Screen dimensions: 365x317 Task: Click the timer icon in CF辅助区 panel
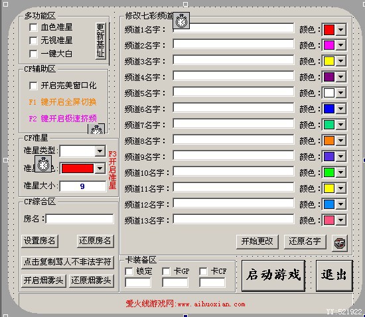96,129
